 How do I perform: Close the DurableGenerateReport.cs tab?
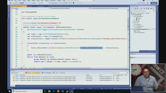[x=26, y=6]
